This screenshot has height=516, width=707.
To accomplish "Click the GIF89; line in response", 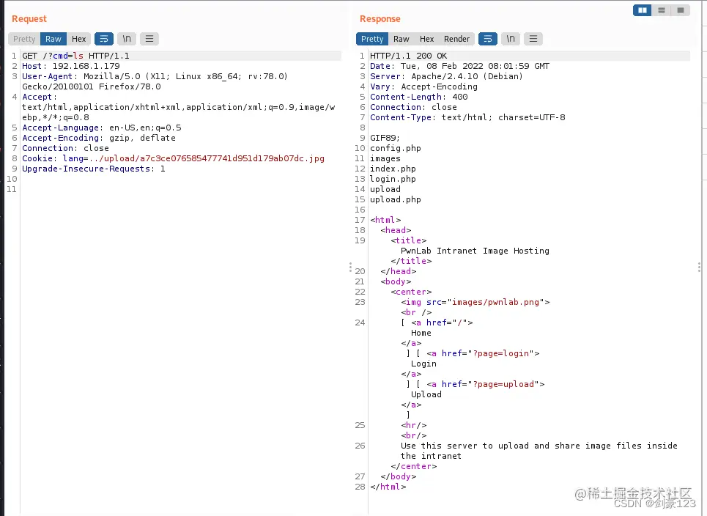I will coord(385,138).
